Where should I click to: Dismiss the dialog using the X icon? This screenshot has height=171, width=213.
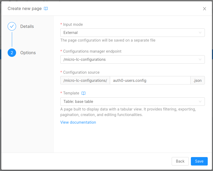pos(205,8)
